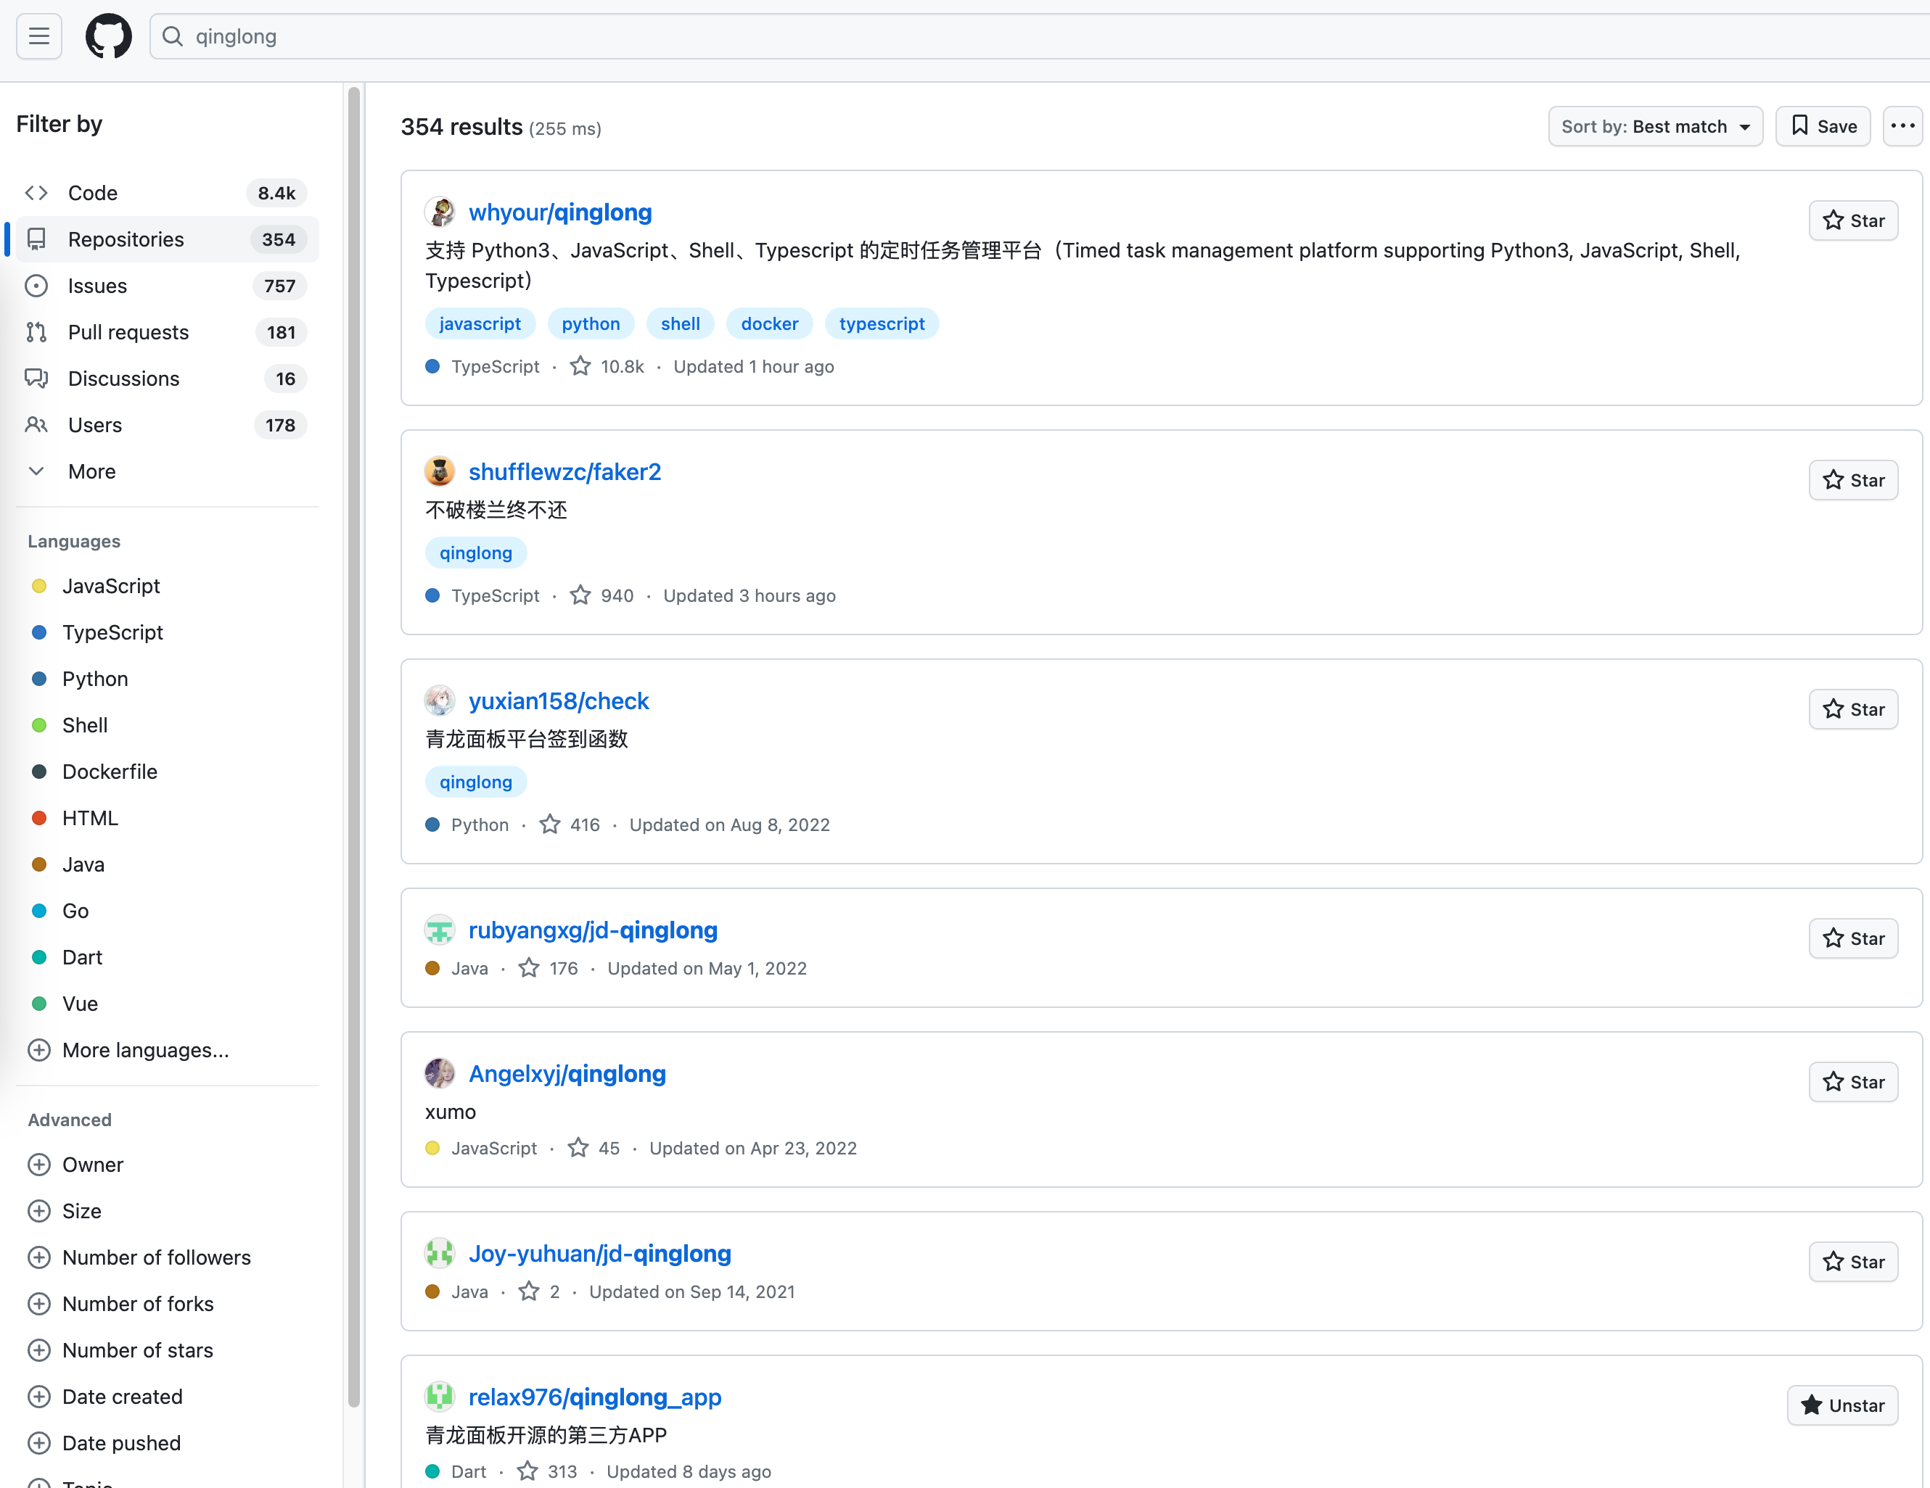Open the rubyangxg/jd-qinglong repository link

point(593,930)
